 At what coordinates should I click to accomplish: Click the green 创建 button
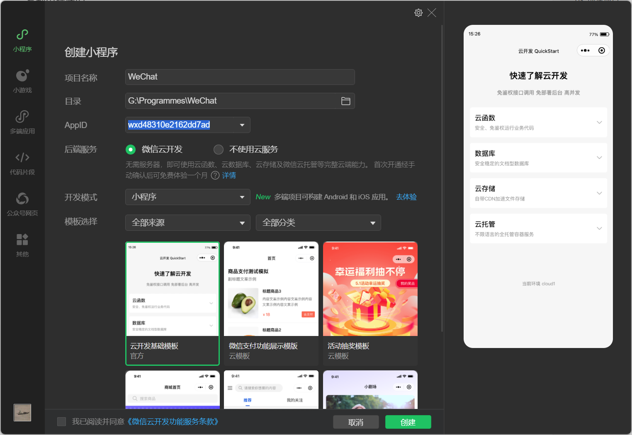point(408,422)
